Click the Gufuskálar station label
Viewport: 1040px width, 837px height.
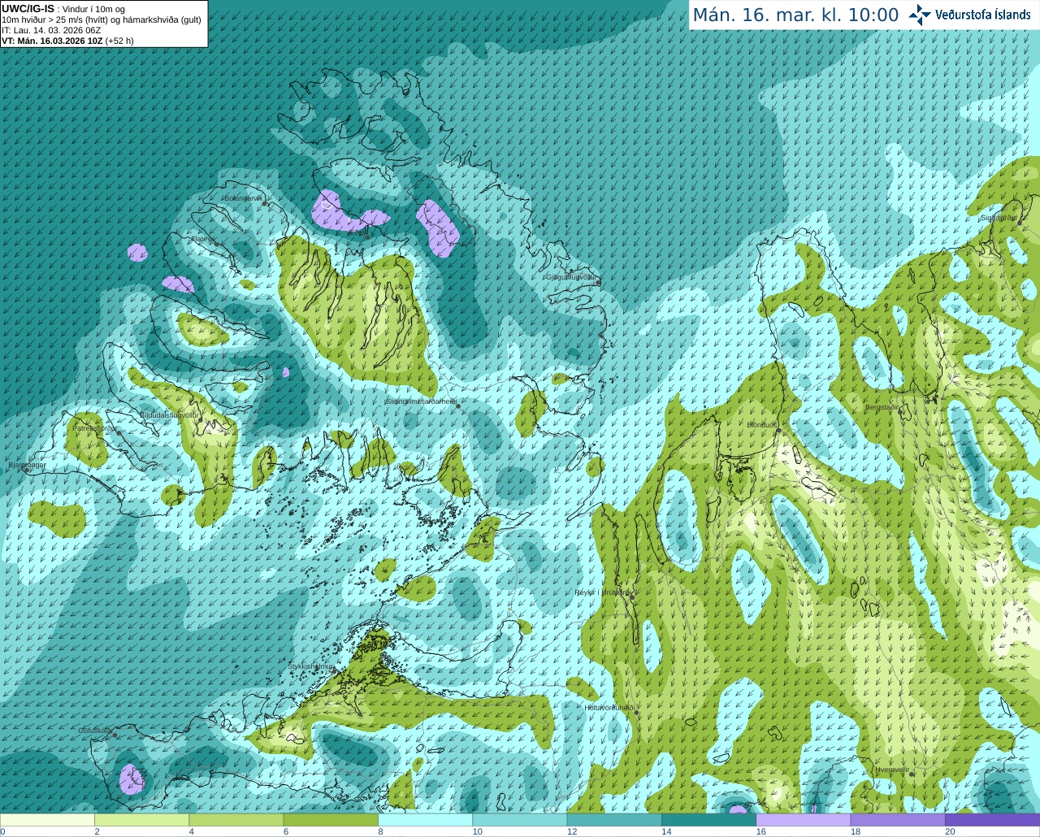tap(95, 731)
